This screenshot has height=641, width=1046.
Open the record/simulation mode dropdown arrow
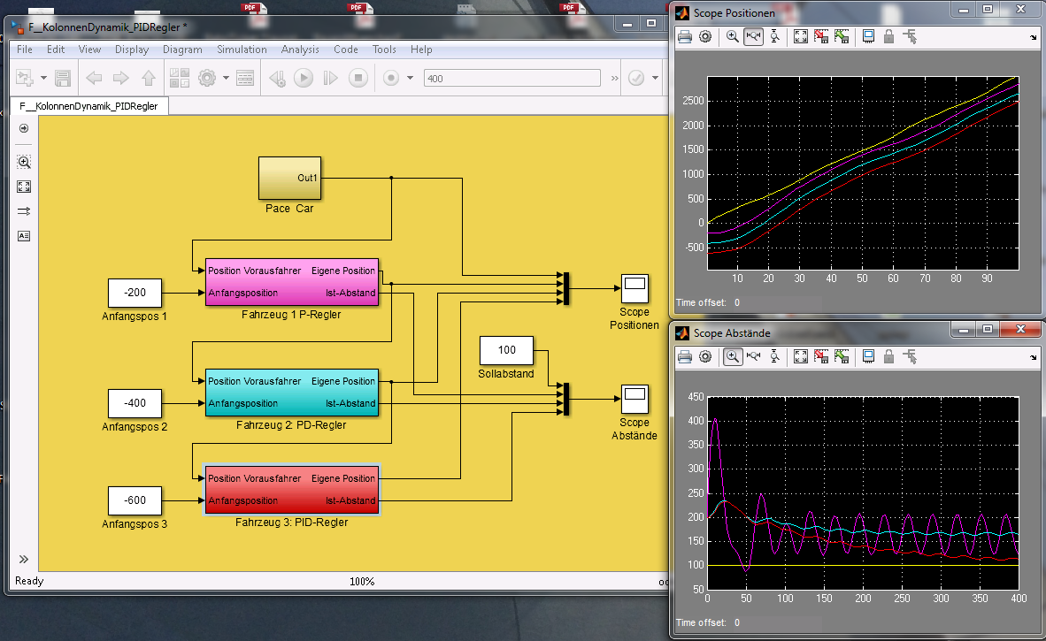pos(410,78)
